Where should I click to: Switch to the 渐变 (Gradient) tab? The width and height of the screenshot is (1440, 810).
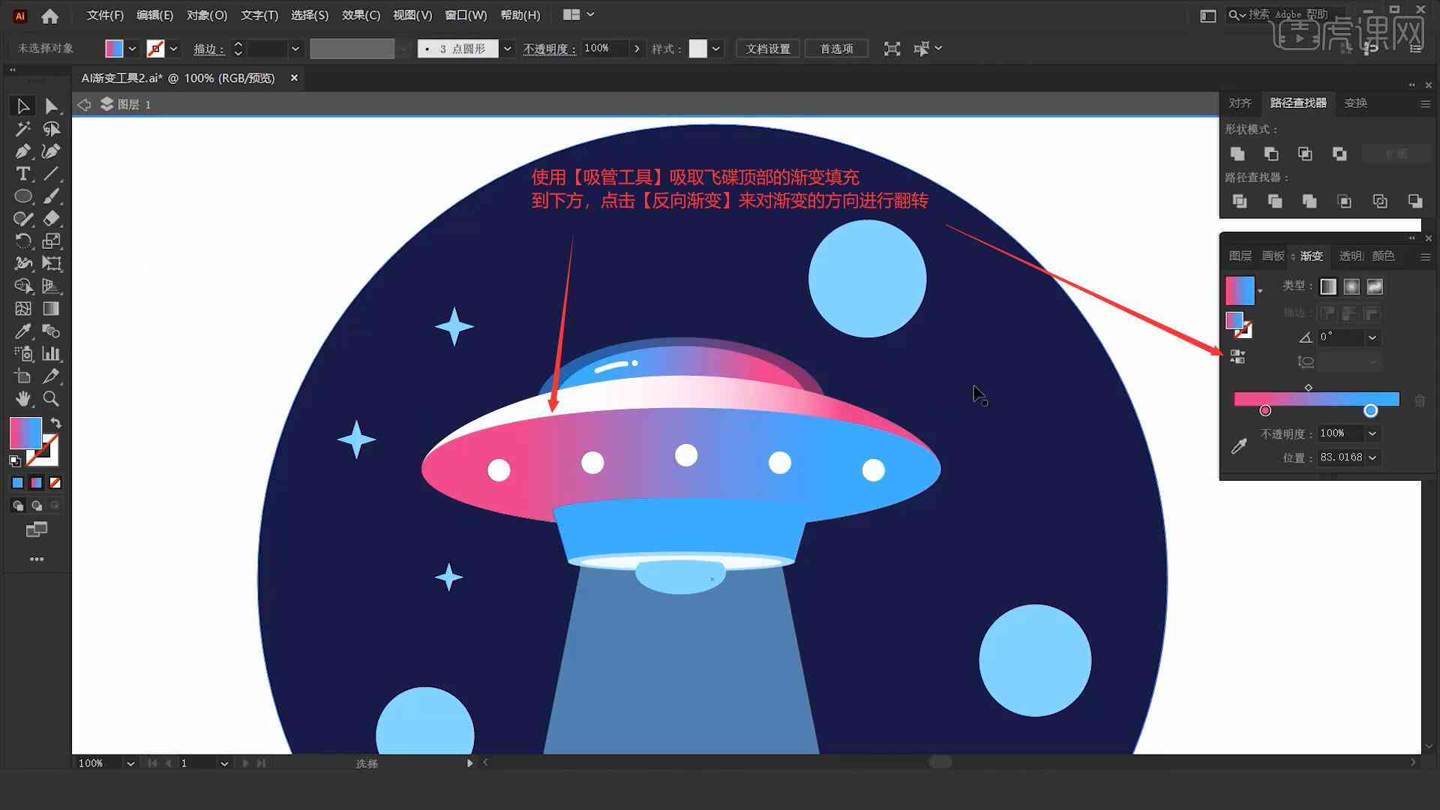1312,255
